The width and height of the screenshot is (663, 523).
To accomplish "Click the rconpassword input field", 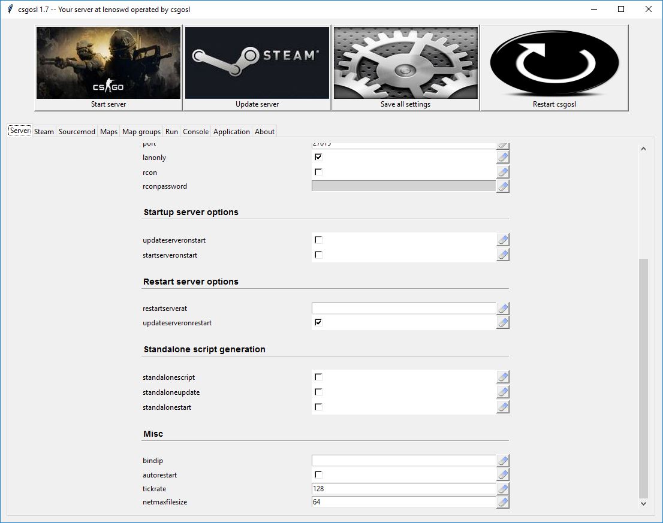I will pyautogui.click(x=403, y=186).
